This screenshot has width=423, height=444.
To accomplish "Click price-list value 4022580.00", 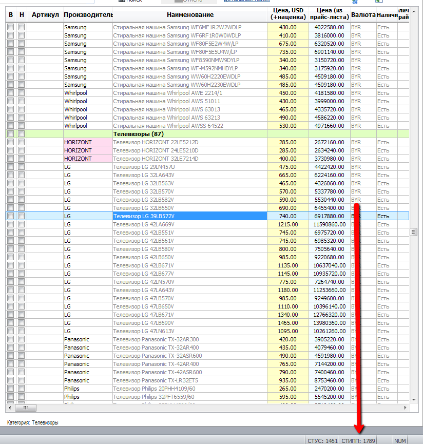I will tap(329, 27).
